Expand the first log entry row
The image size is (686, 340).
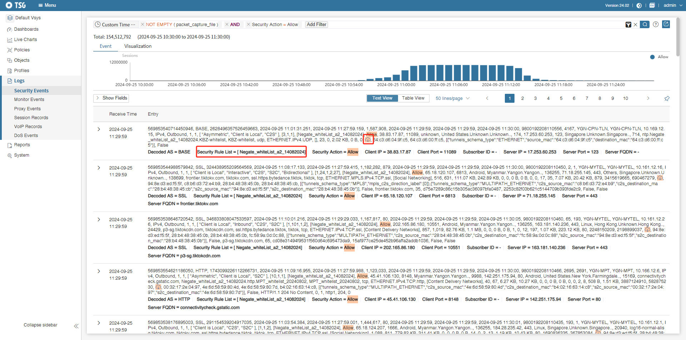[99, 130]
